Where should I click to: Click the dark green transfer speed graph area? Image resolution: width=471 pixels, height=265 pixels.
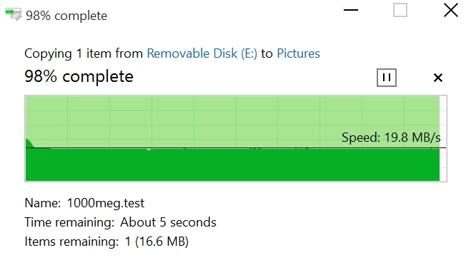232,165
